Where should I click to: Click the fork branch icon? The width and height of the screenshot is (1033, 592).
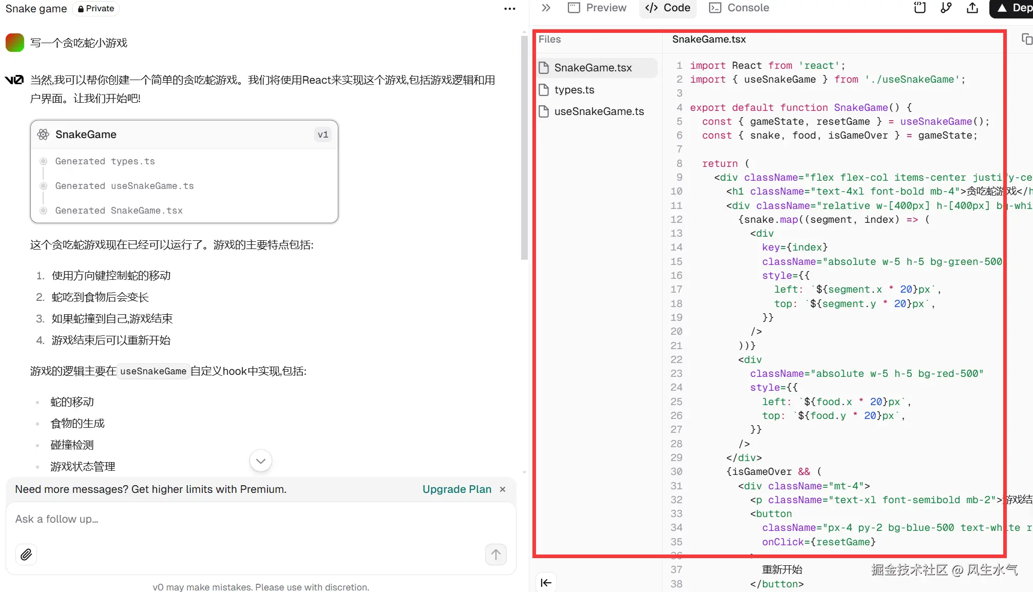pos(946,8)
